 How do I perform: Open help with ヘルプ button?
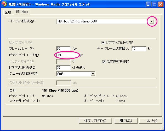(x=151, y=121)
